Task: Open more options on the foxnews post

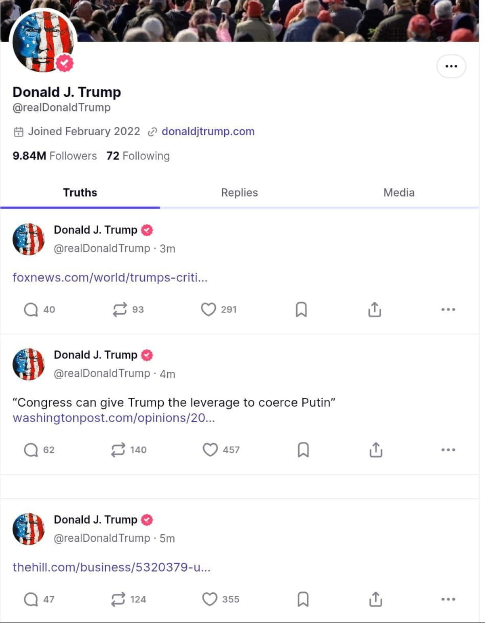Action: click(x=448, y=310)
